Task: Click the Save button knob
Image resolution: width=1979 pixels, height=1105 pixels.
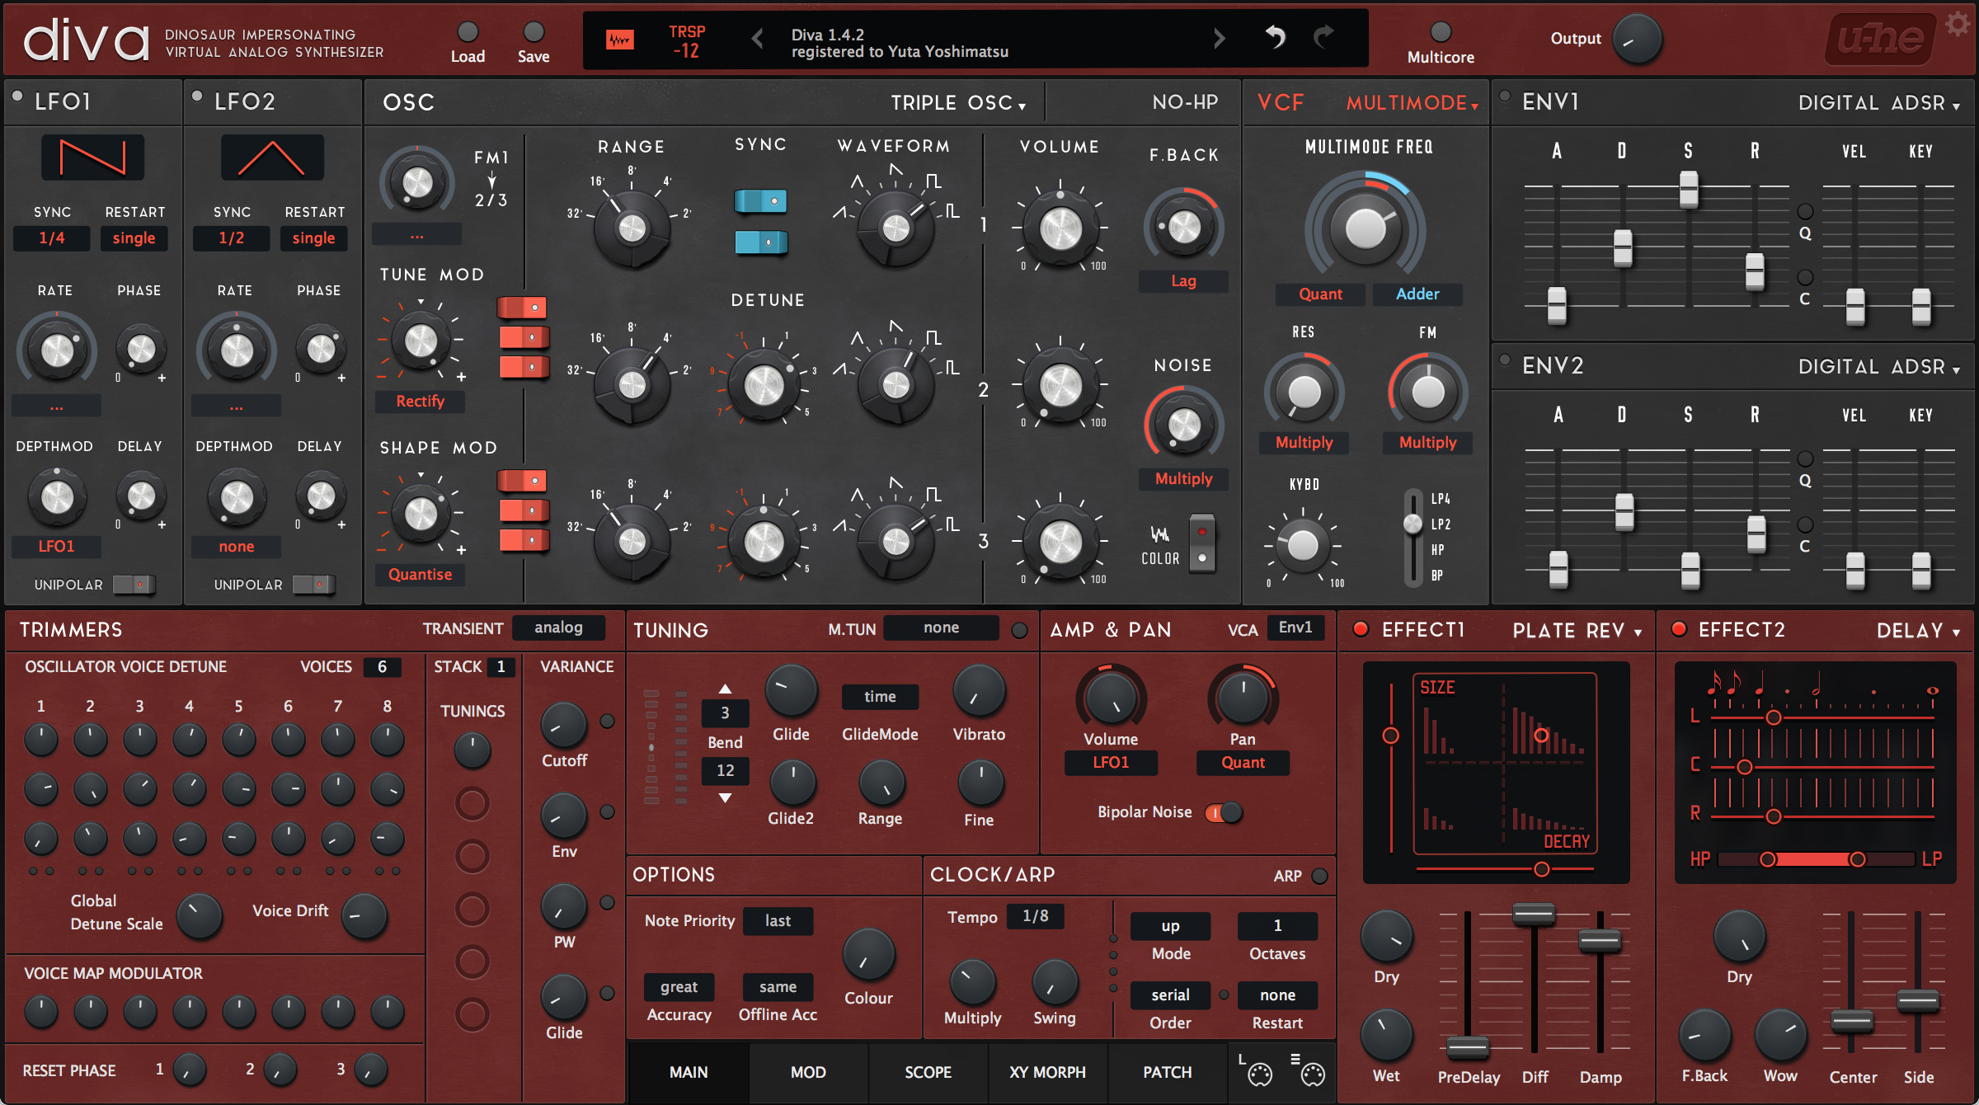Action: click(x=534, y=32)
